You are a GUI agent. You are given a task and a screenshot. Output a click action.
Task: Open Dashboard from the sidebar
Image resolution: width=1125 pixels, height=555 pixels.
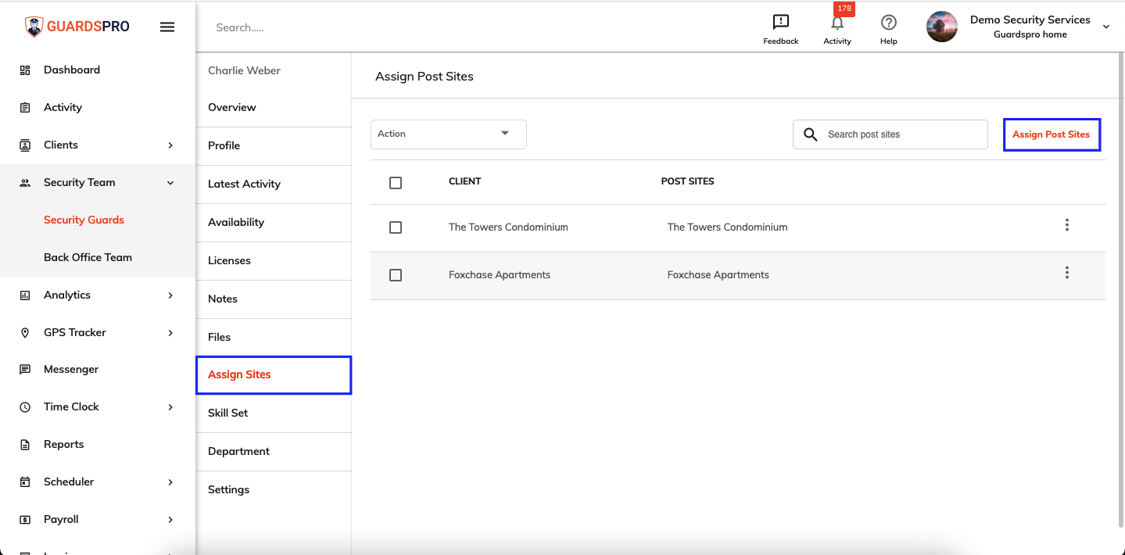tap(72, 70)
